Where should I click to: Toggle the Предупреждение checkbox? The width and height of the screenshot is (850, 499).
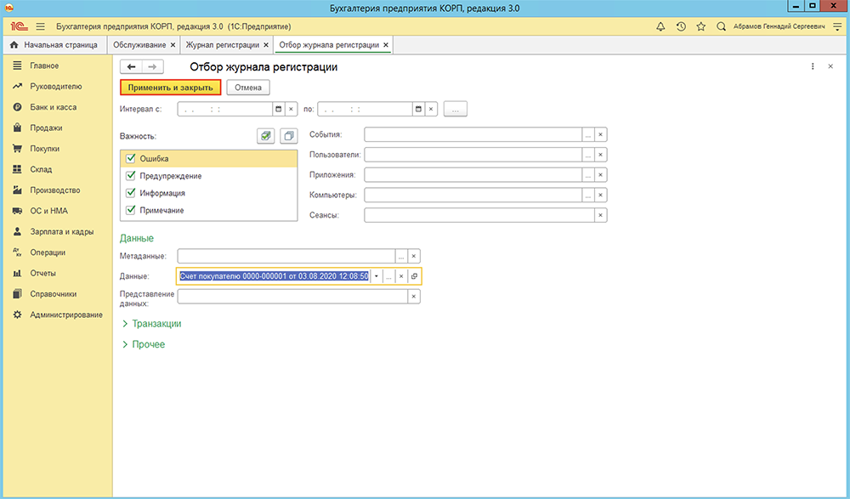pyautogui.click(x=130, y=176)
